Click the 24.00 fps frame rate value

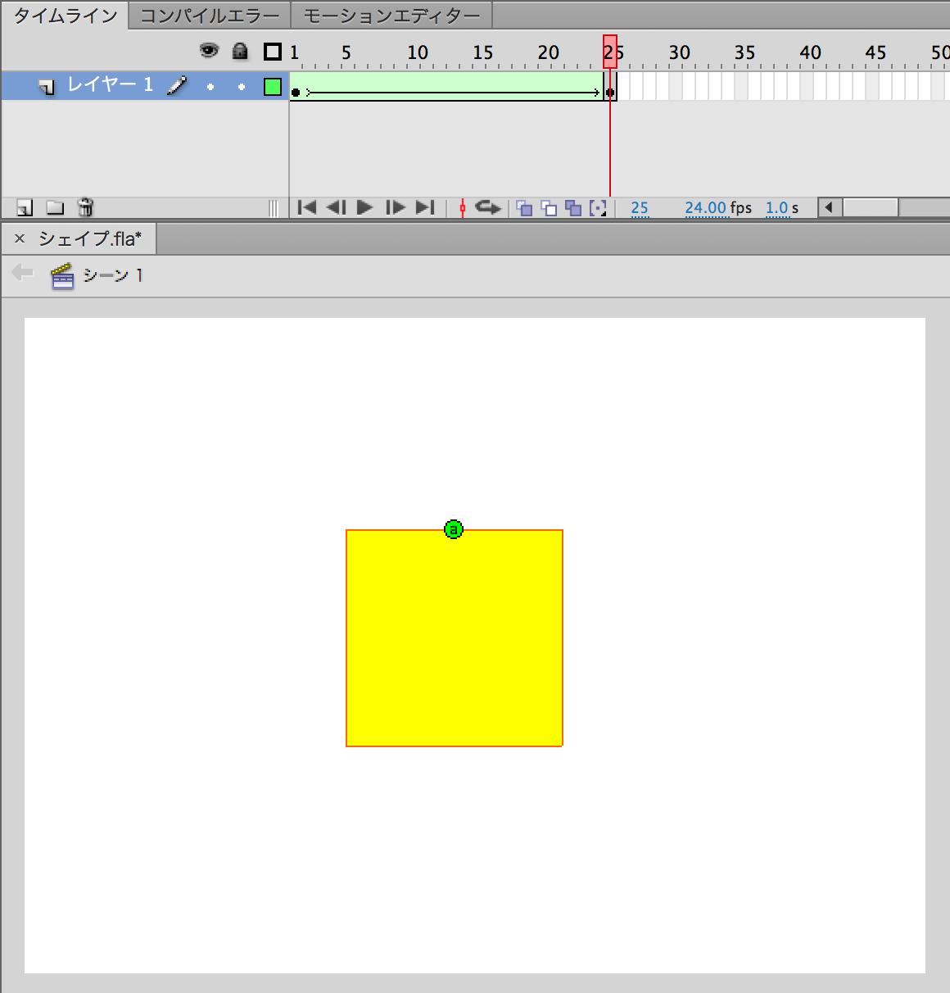(x=705, y=208)
